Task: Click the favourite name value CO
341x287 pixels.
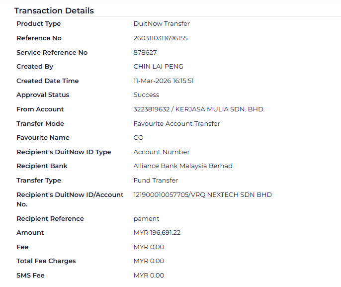Action: (139, 138)
